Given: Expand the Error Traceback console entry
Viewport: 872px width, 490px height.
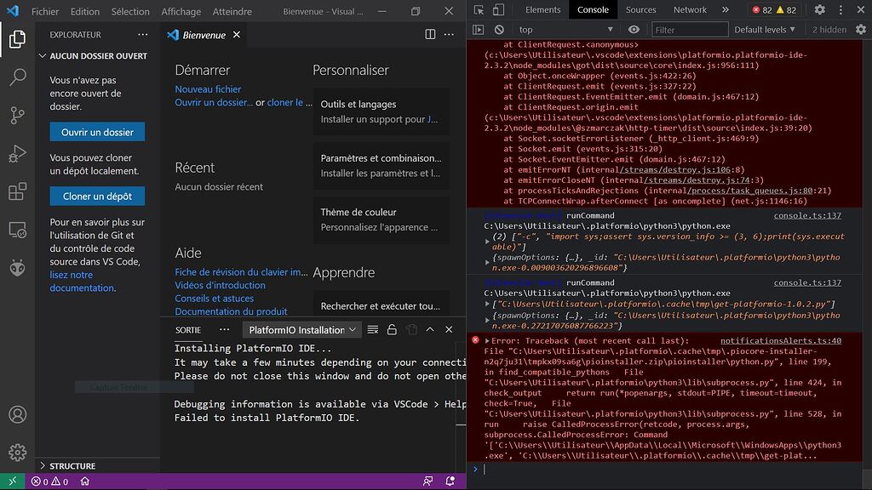Looking at the screenshot, I should click(x=487, y=340).
